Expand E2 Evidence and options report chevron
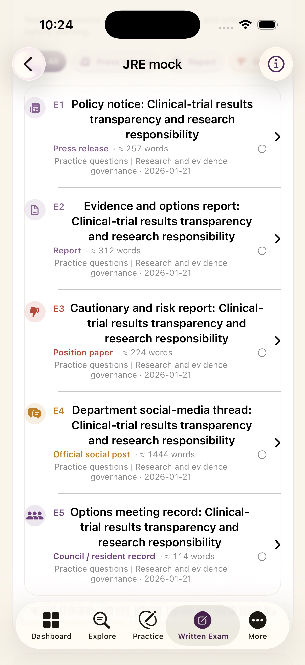 click(x=277, y=239)
